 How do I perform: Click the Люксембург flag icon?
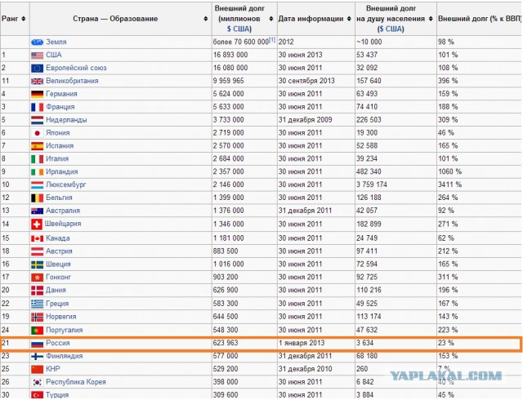point(37,185)
